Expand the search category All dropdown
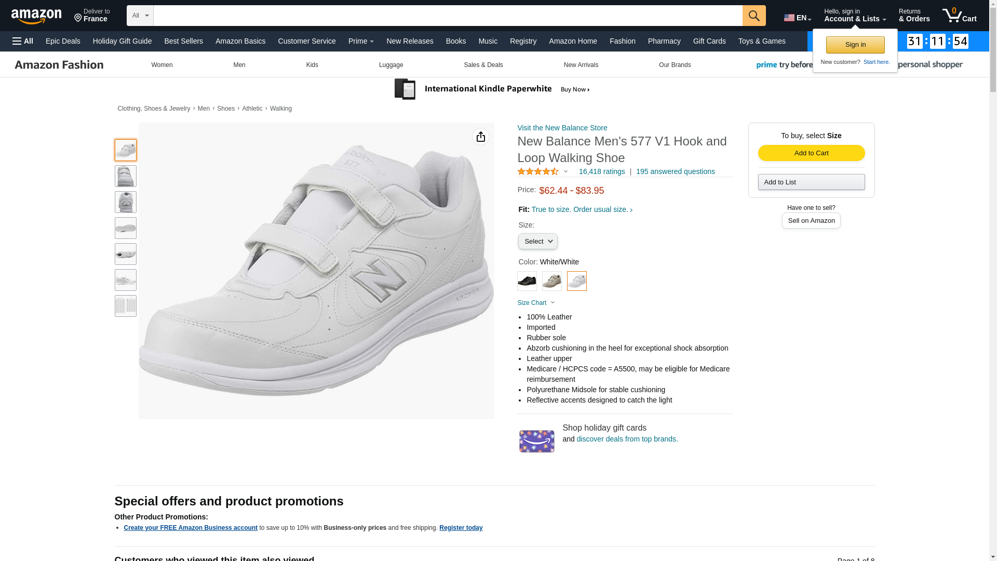This screenshot has height=561, width=997. click(140, 16)
